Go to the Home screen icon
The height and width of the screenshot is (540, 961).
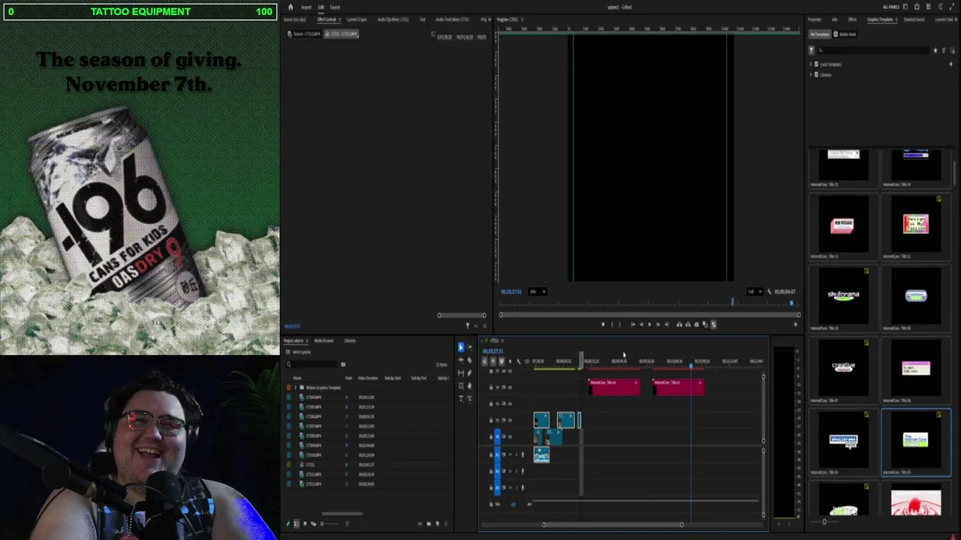pyautogui.click(x=291, y=7)
